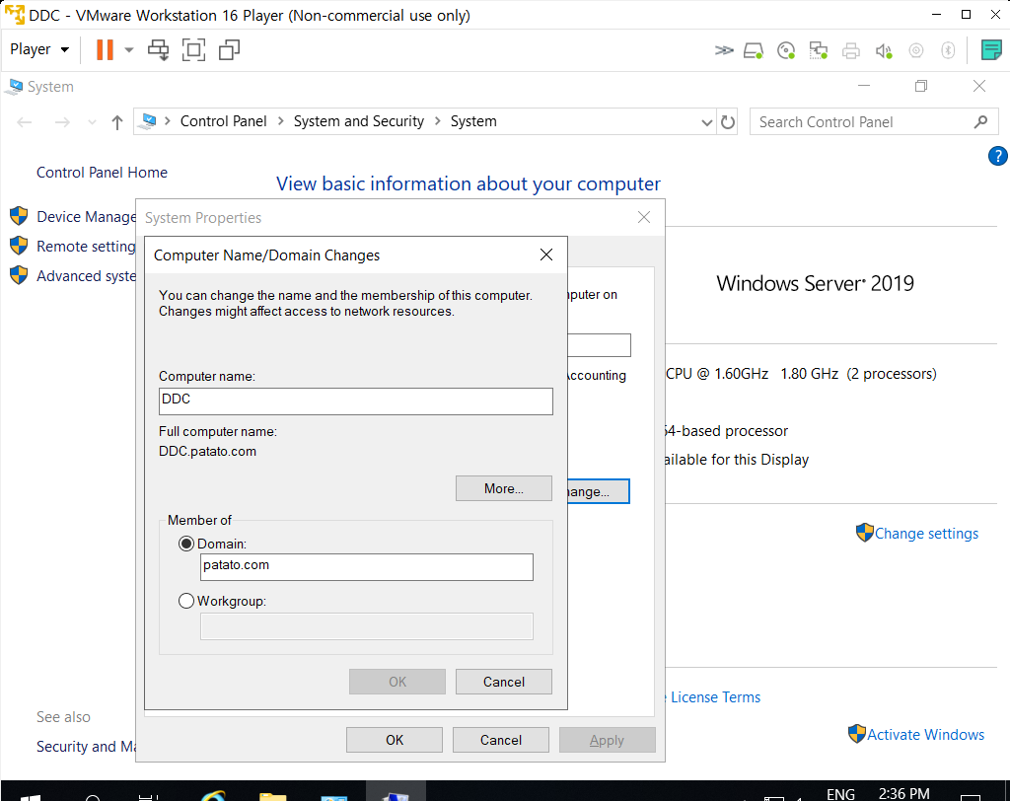
Task: Select the Workgroup radio button
Action: point(186,601)
